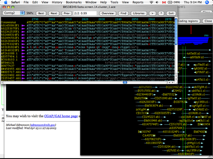Viewport: 213px width, 159px height.
Task: Click the Exit button
Action: 171,13
